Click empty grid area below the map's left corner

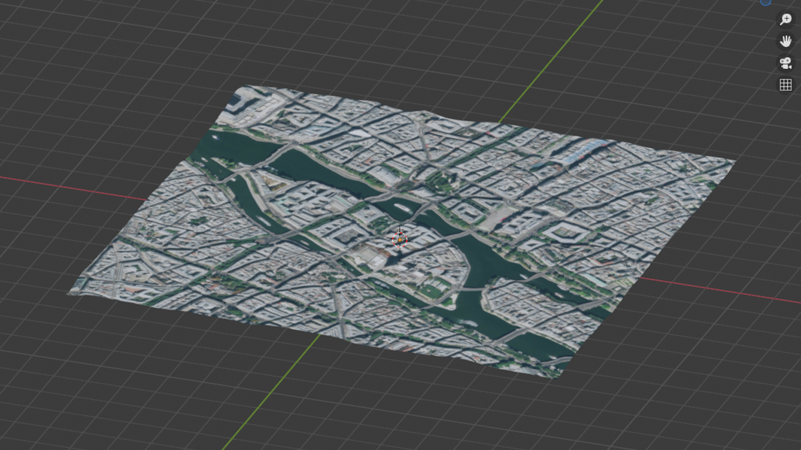pyautogui.click(x=88, y=363)
